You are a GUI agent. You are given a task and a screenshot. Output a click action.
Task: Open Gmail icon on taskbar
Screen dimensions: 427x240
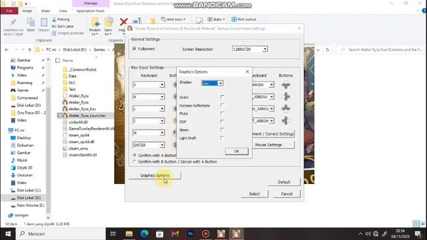click(x=175, y=234)
